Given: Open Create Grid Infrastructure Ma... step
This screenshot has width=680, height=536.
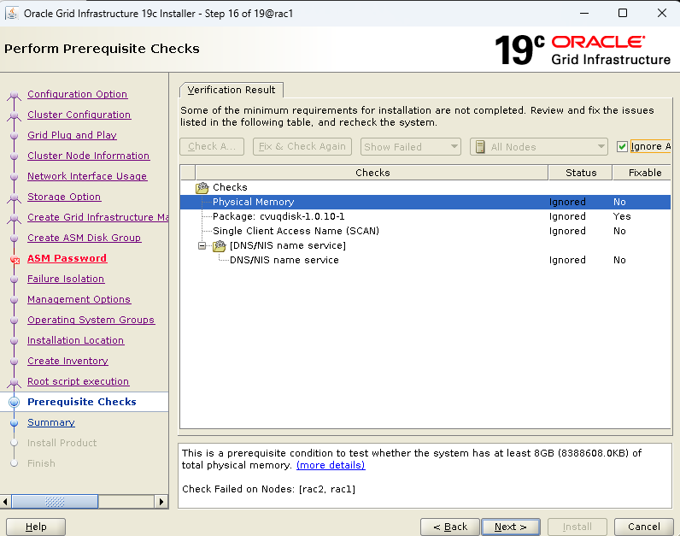Looking at the screenshot, I should point(98,217).
